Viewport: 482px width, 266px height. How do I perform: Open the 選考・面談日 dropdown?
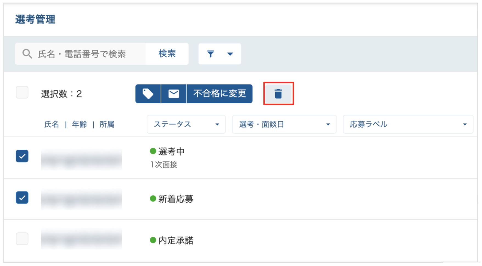click(284, 124)
